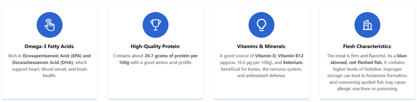Viewport: 417px width, 102px height.
Task: Click the bold Selenium text
Action: click(293, 62)
